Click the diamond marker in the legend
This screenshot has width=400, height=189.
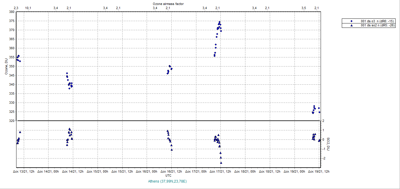pyautogui.click(x=351, y=21)
